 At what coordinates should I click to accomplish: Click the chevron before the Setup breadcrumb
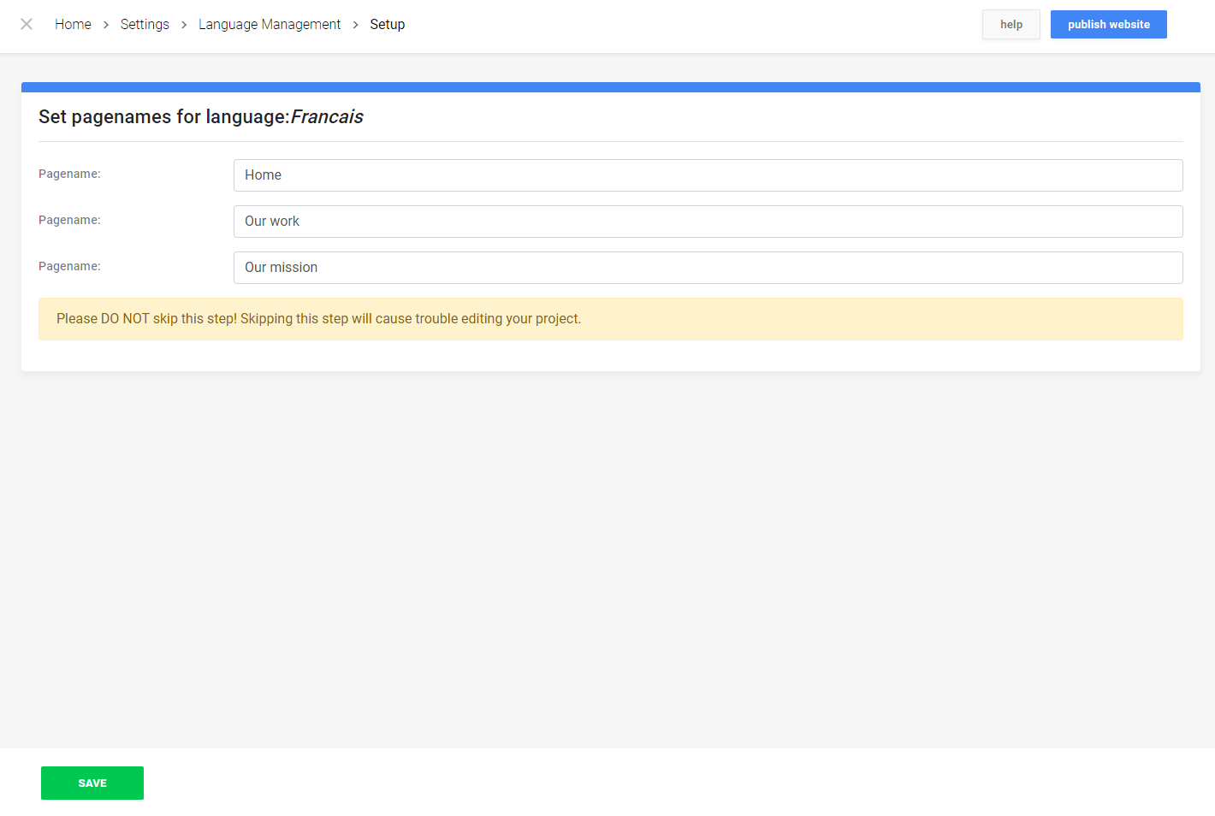click(x=356, y=25)
